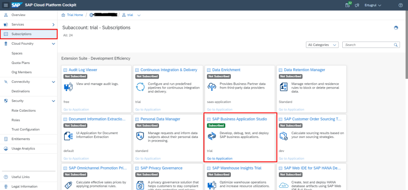Viewport: 408px width, 190px height.
Task: Open SAP Web IDE for HANA tile
Action: click(x=312, y=168)
